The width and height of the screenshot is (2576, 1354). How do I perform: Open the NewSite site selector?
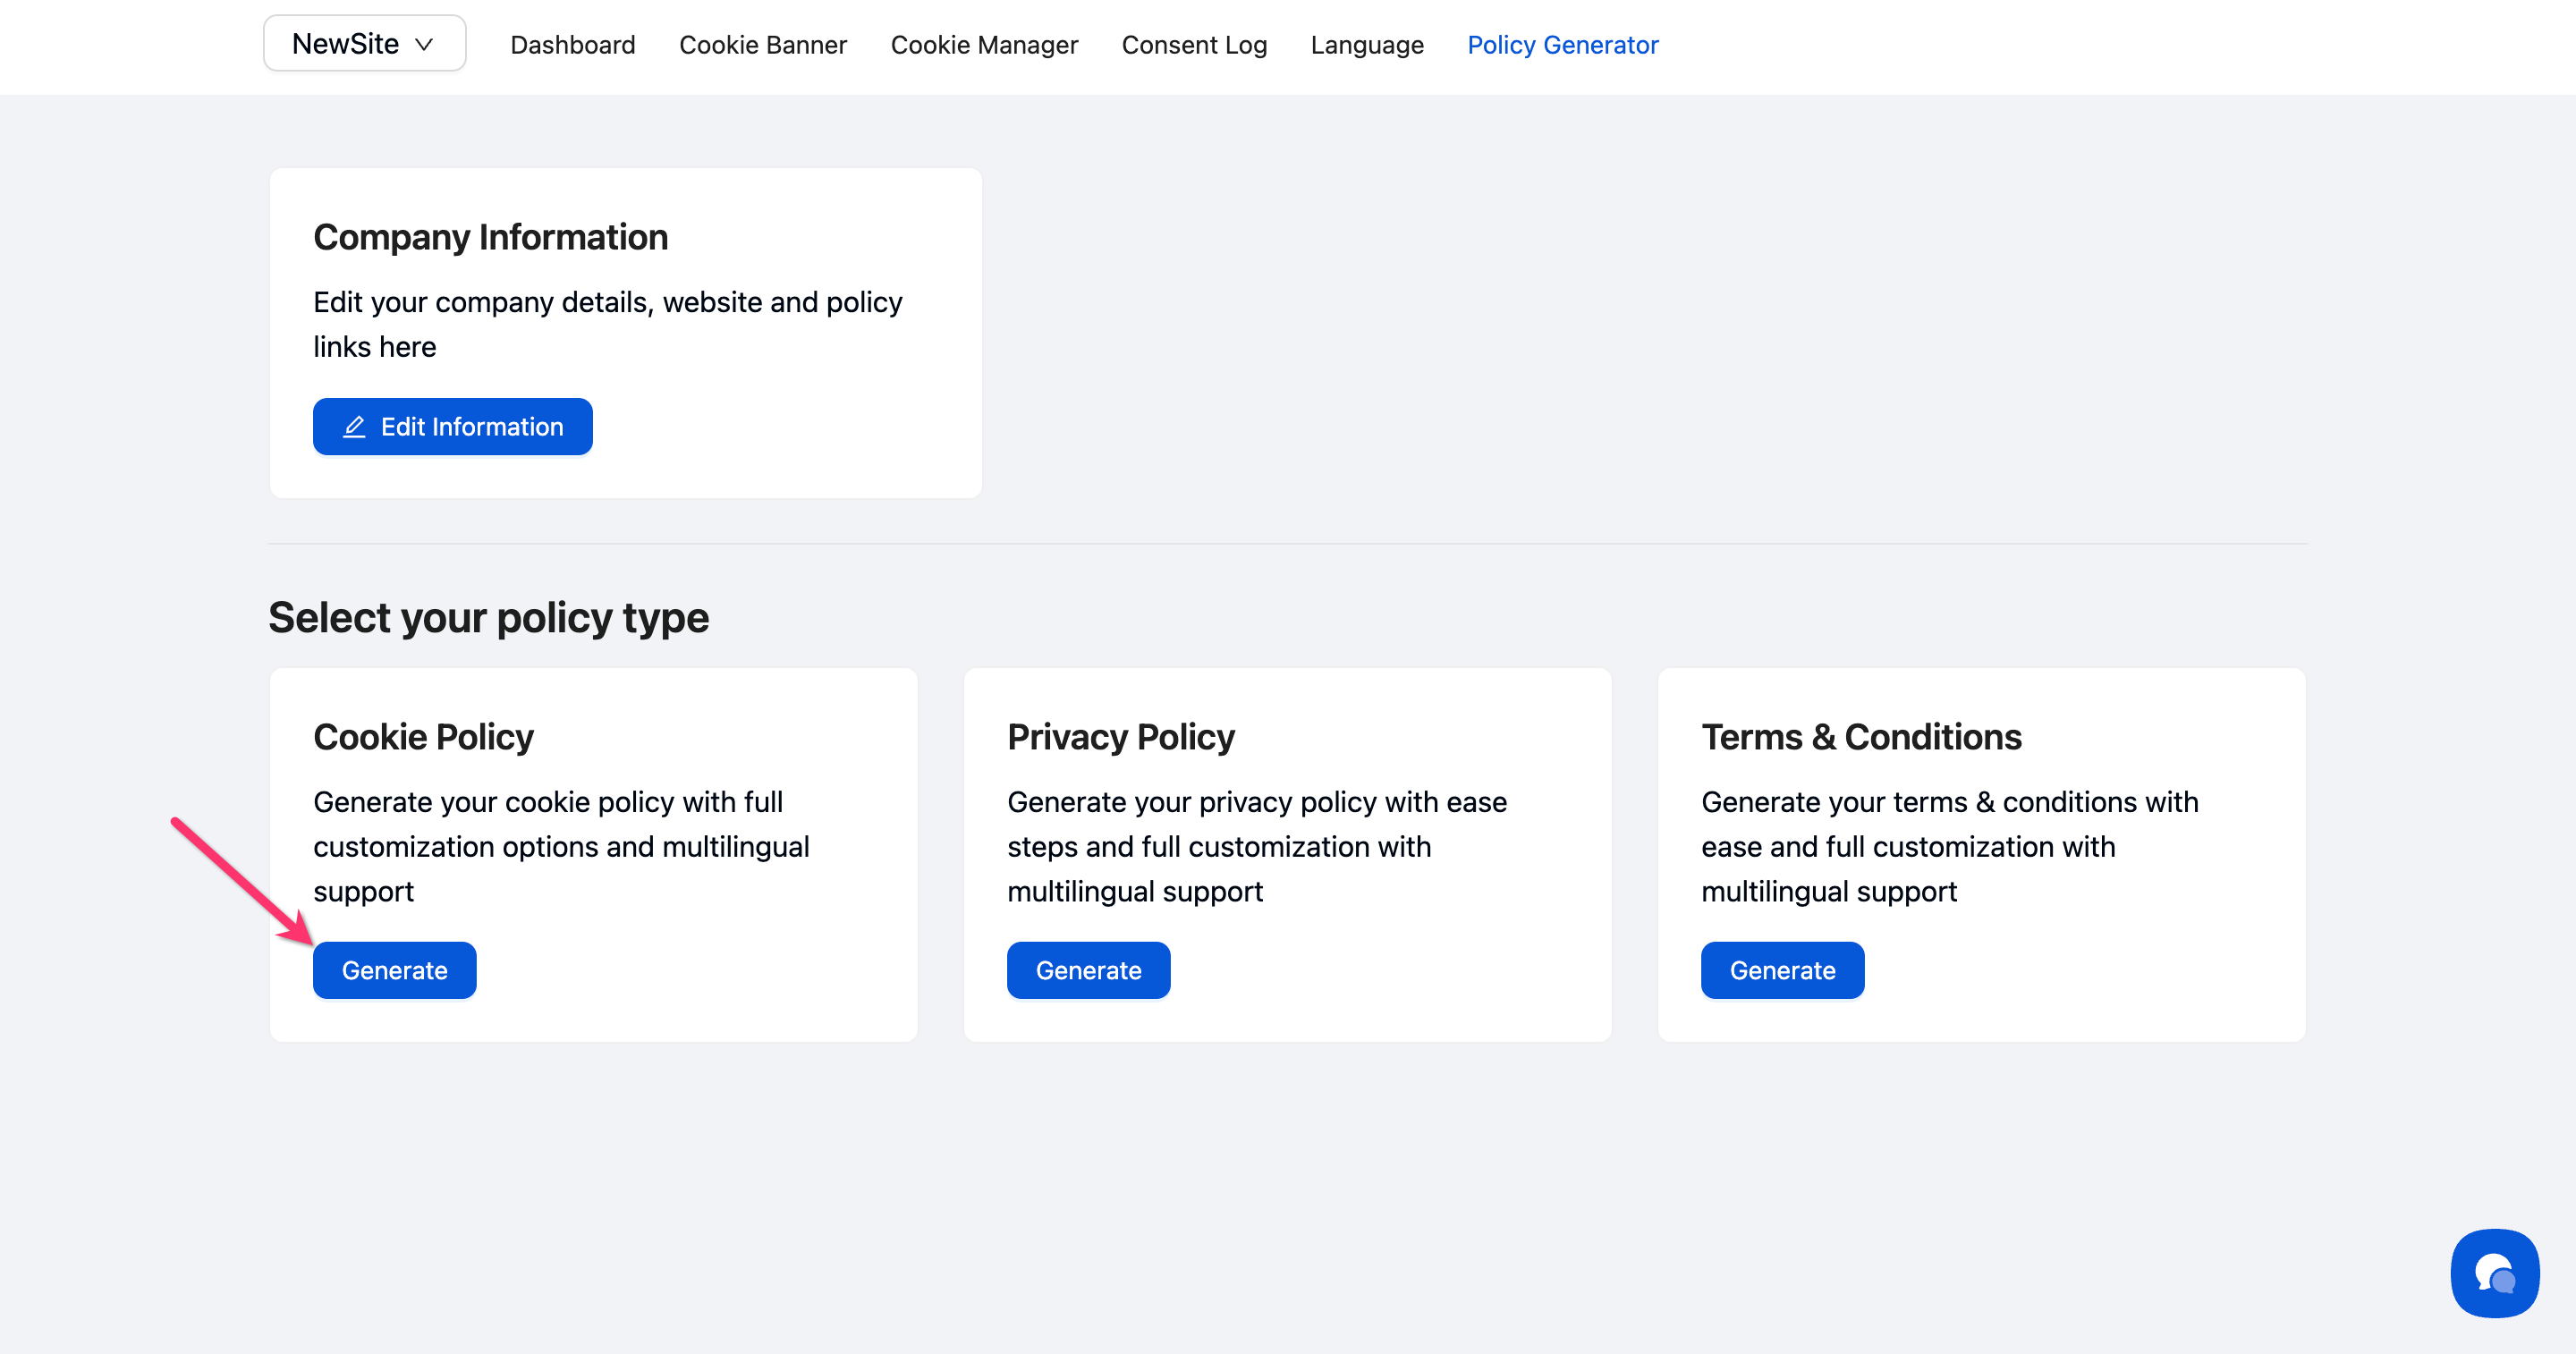tap(346, 44)
